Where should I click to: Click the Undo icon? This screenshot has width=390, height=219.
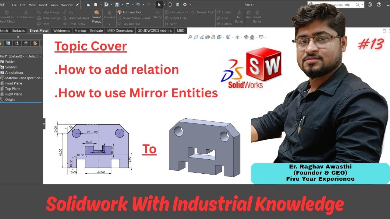click(138, 5)
